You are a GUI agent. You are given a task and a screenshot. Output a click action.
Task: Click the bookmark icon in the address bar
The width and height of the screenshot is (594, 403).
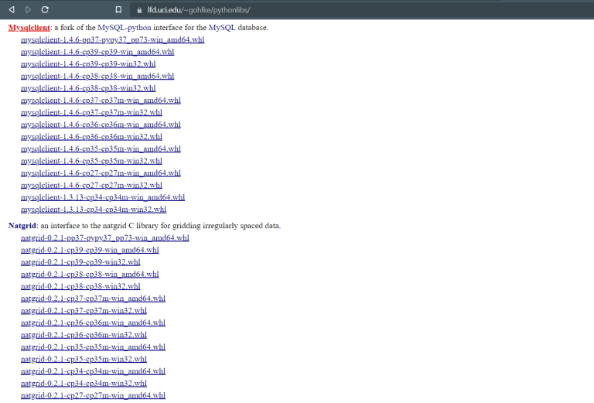point(118,9)
